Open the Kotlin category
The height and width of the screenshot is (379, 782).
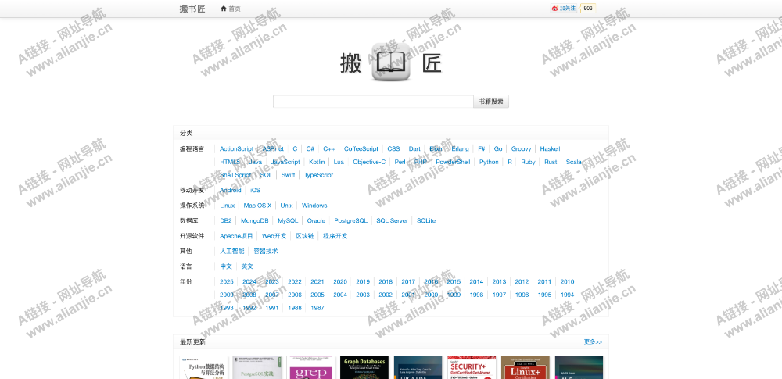317,162
